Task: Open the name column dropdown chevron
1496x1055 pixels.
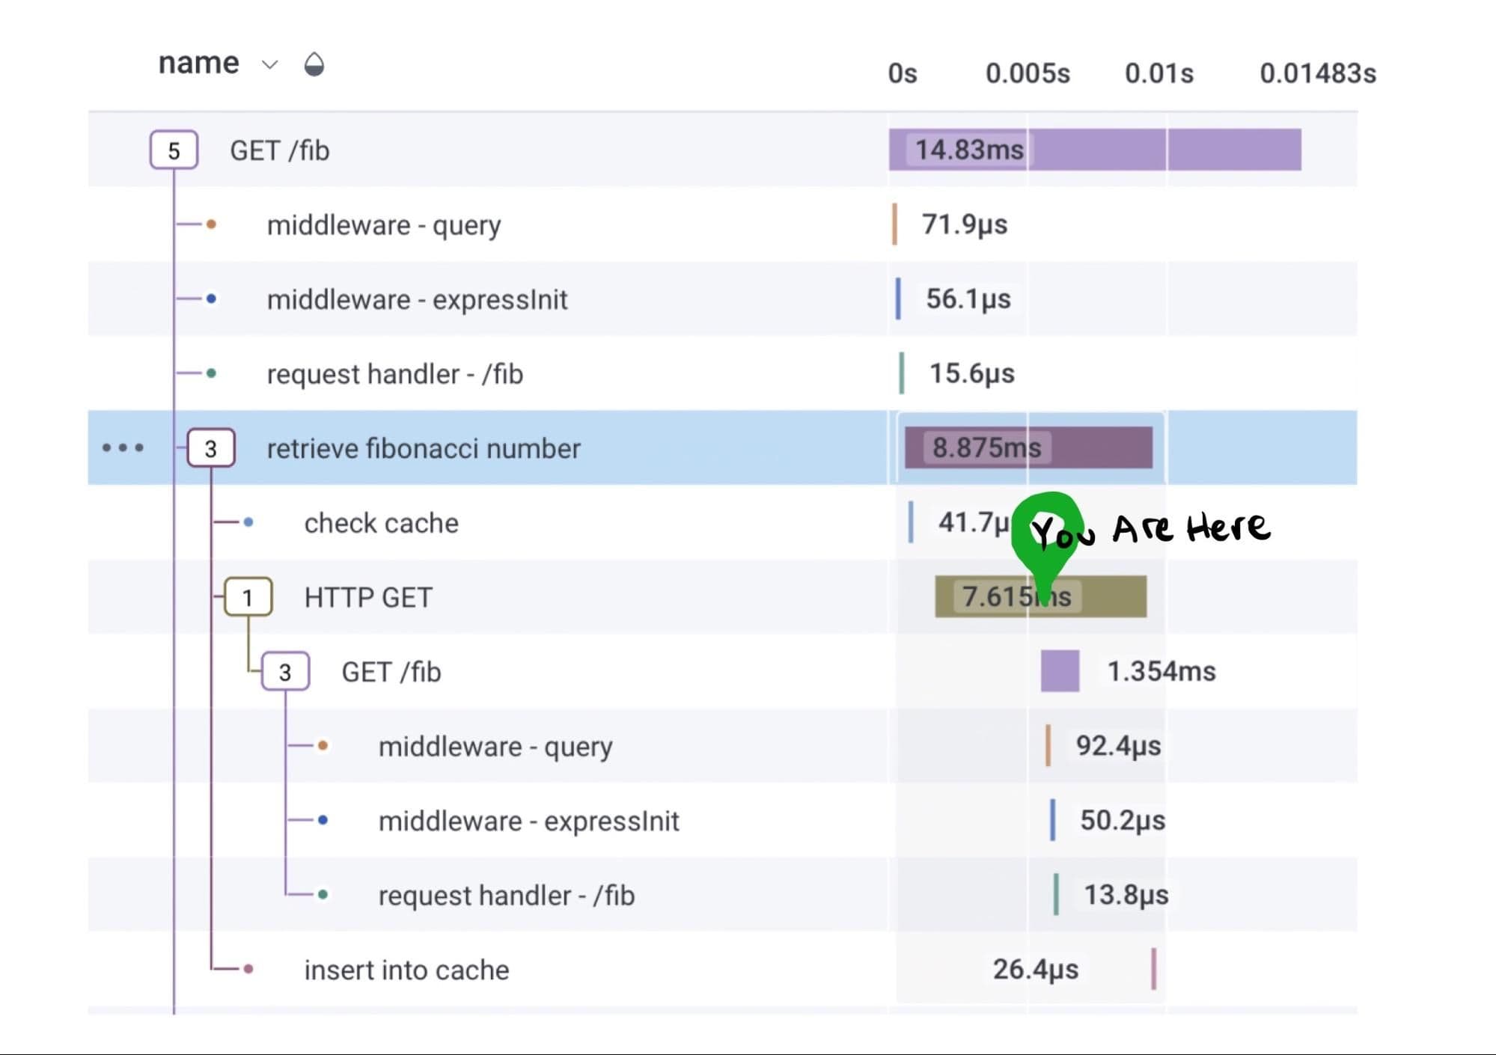Action: (269, 66)
